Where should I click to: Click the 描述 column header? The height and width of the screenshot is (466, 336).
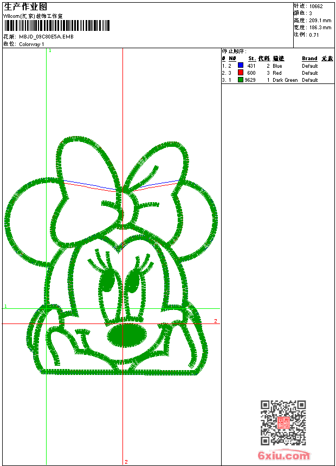tap(279, 59)
